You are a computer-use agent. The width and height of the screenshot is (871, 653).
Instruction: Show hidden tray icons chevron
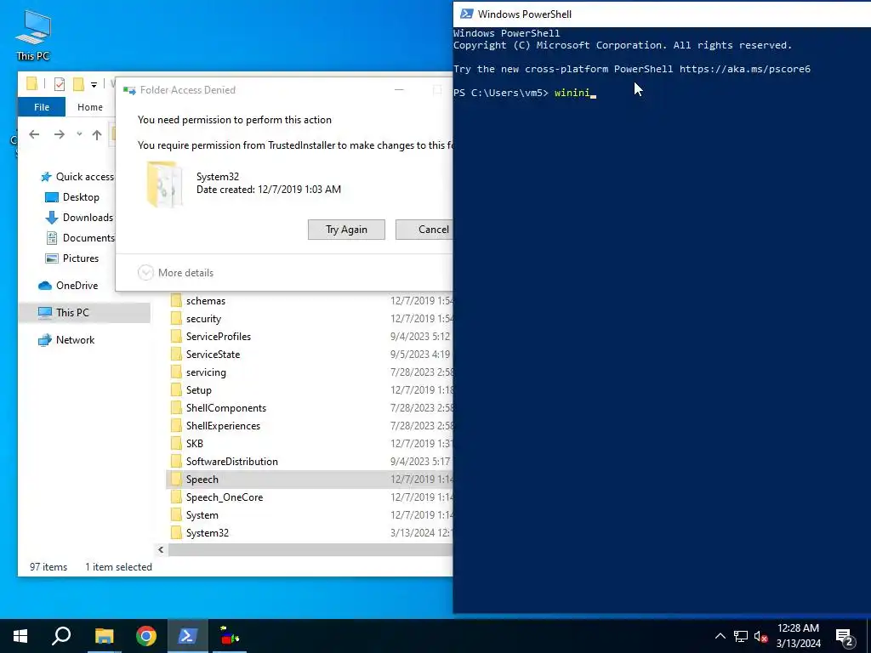pos(720,636)
